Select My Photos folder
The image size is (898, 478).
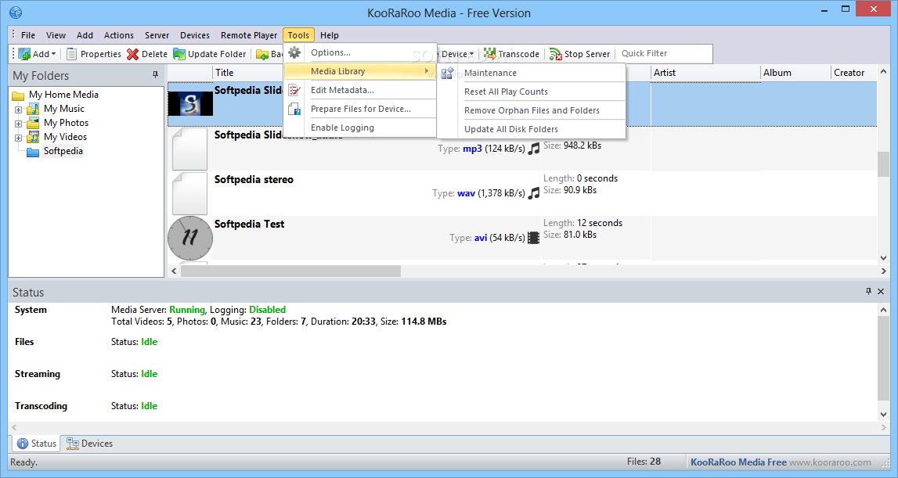tap(66, 123)
